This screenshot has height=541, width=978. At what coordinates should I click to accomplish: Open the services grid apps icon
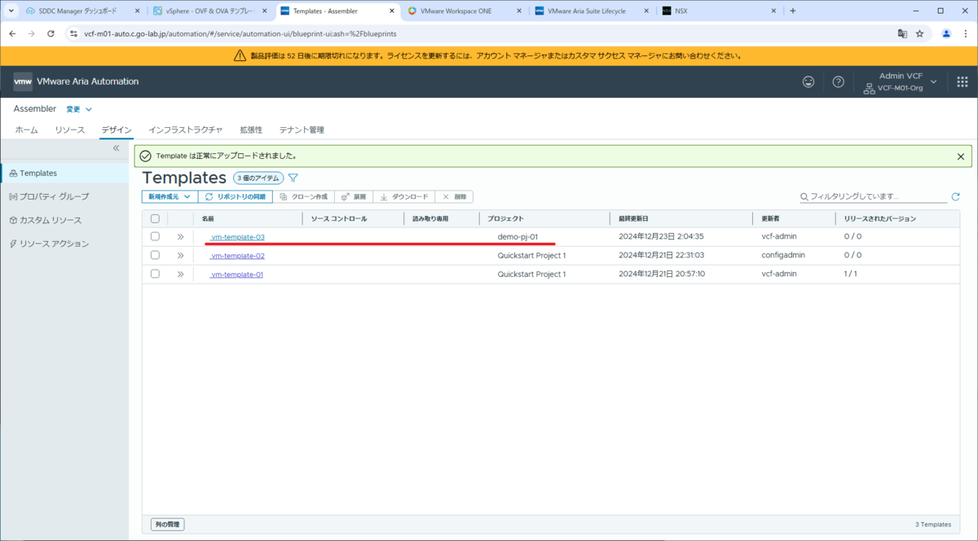(962, 81)
